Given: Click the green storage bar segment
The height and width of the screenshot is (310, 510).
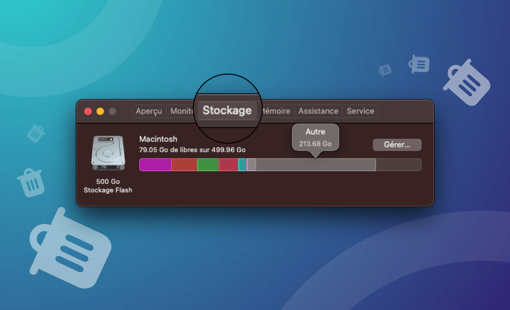Looking at the screenshot, I should tap(207, 165).
